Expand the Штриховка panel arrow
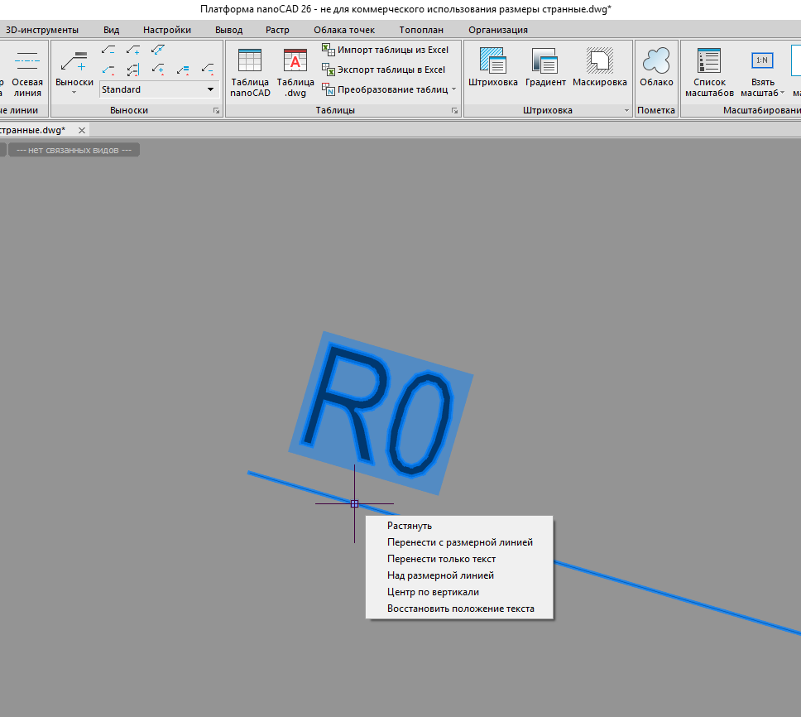This screenshot has width=801, height=717. click(x=626, y=110)
